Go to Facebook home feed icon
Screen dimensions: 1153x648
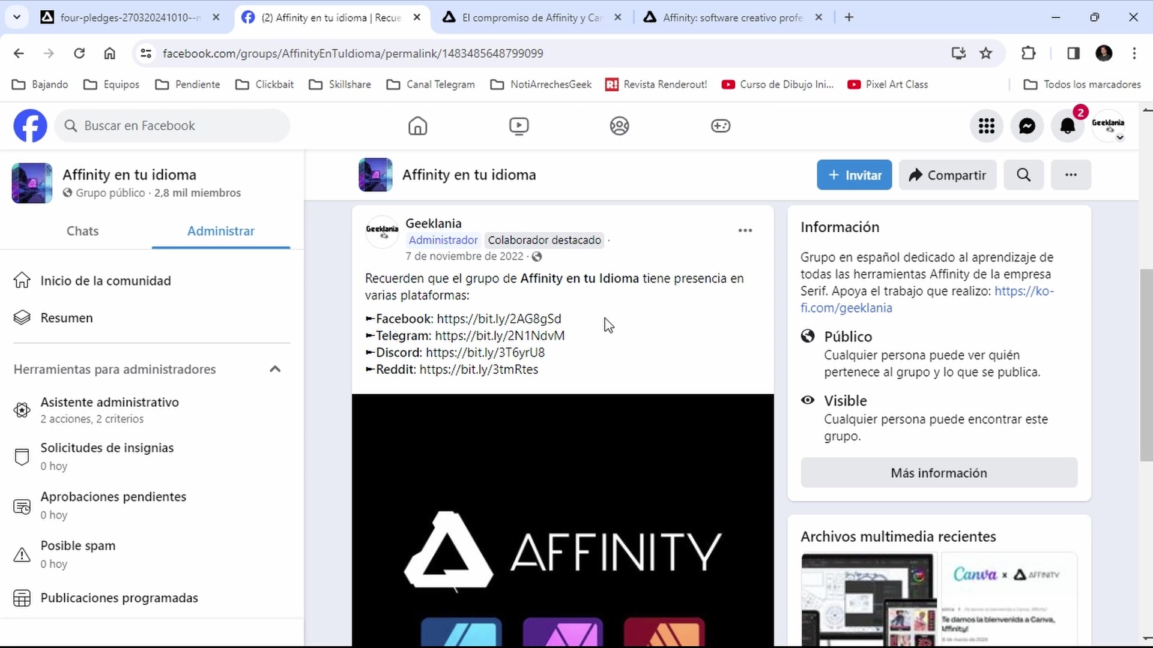tap(417, 126)
